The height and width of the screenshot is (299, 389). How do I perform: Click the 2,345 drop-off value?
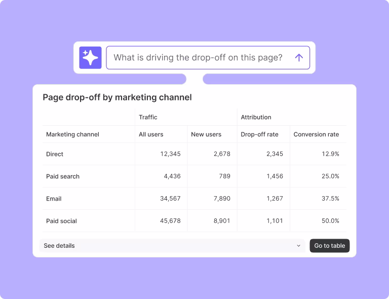click(275, 154)
